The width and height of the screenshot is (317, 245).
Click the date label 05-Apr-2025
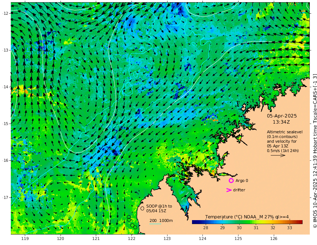(282, 116)
